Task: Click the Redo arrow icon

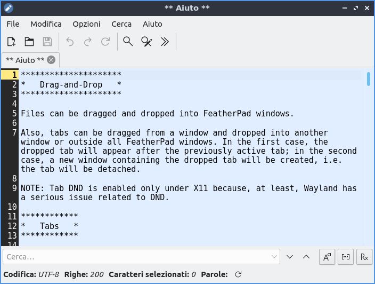Action: point(88,42)
